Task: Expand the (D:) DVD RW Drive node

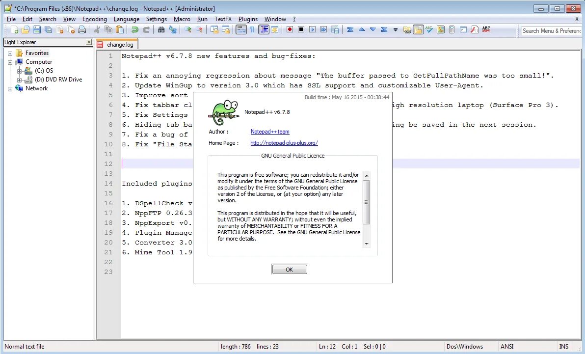Action: pos(19,80)
